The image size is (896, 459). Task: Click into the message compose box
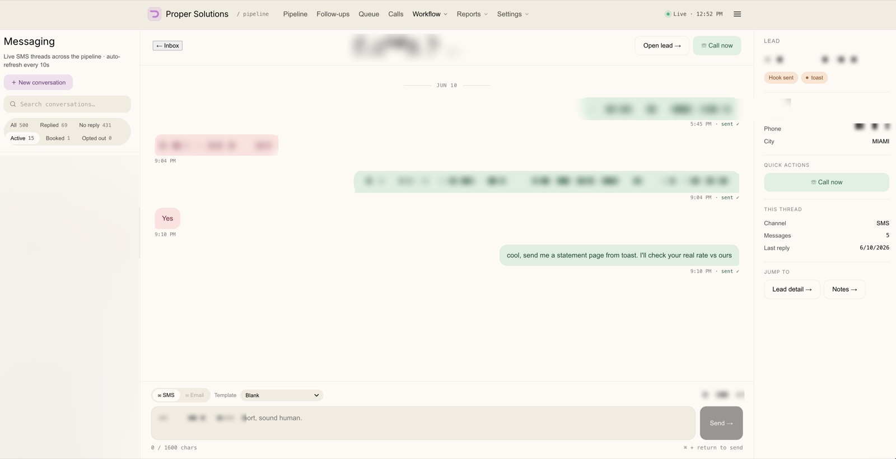[423, 423]
